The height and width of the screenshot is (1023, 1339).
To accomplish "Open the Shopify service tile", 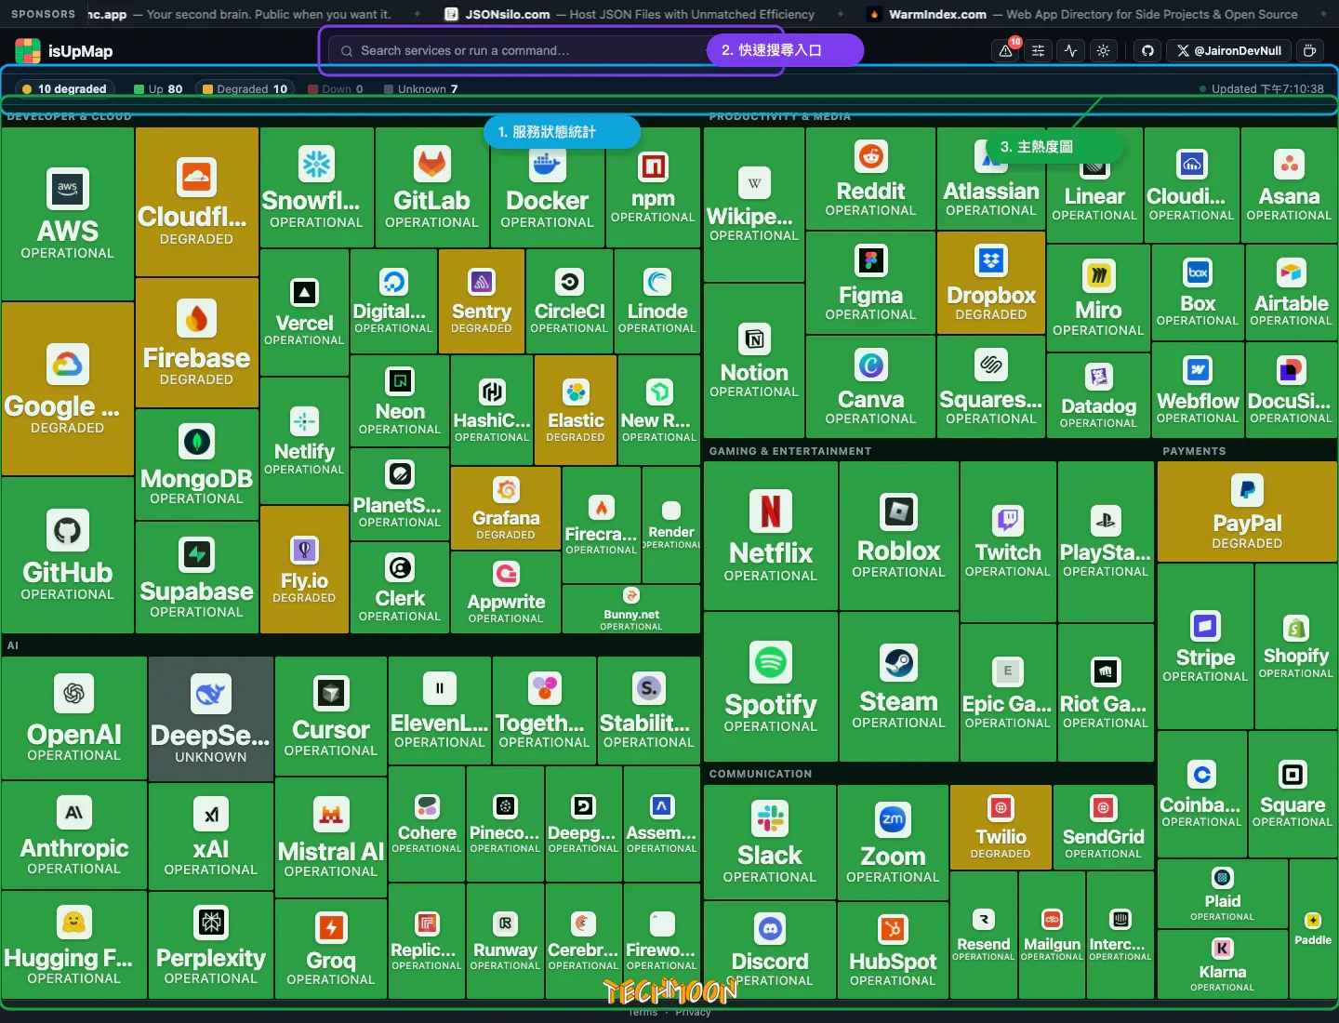I will (x=1296, y=646).
